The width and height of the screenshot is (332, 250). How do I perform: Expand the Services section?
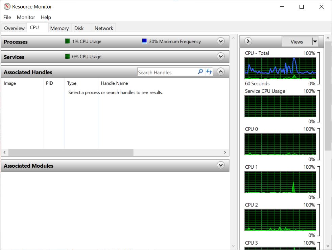click(x=221, y=57)
